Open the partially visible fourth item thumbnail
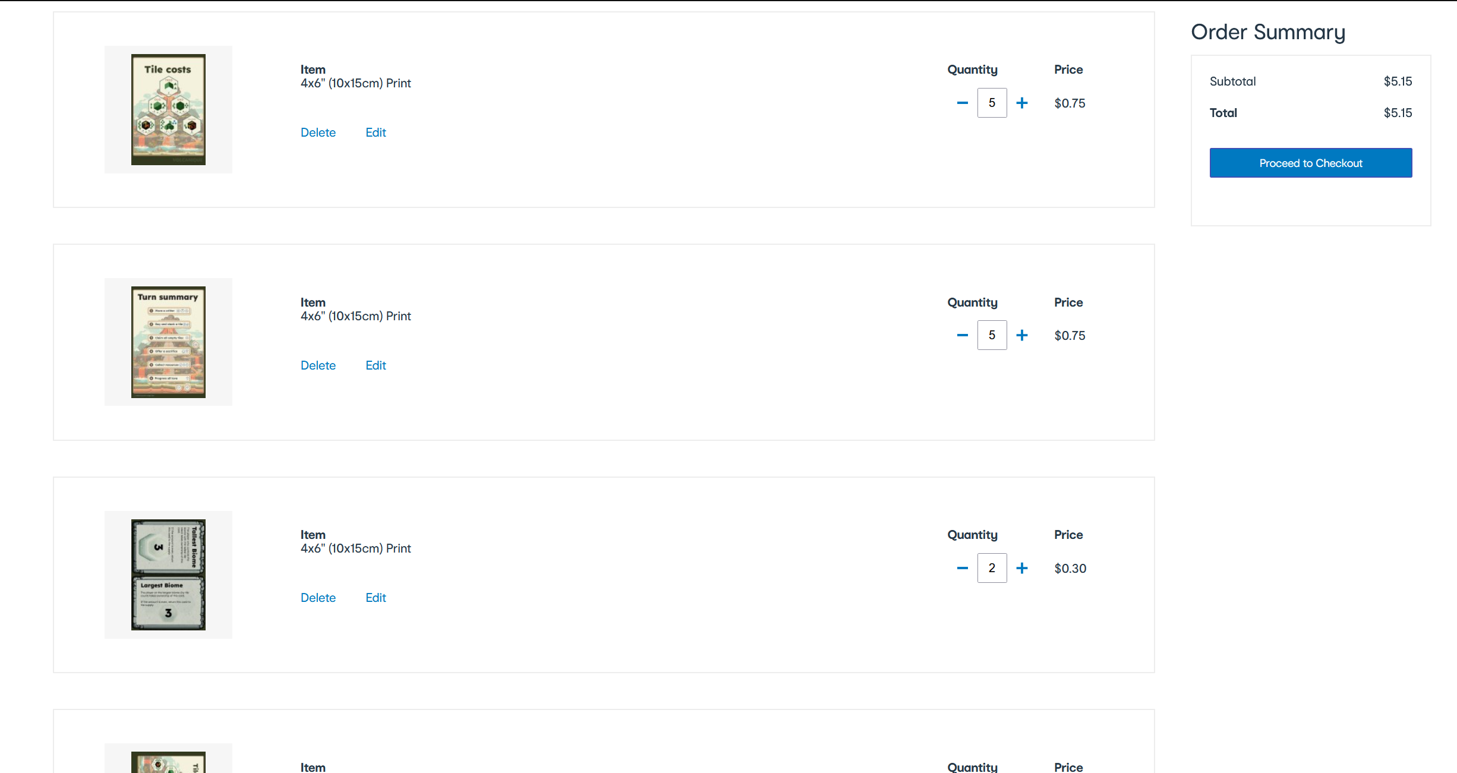The image size is (1457, 773). 168,762
